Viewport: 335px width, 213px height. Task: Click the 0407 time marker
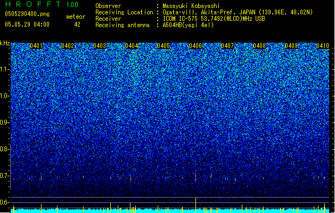(x=227, y=46)
